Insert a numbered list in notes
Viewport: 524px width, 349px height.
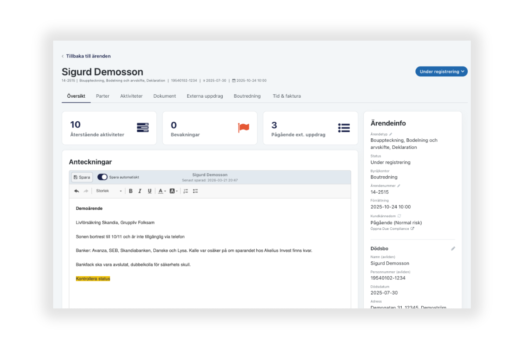(186, 191)
